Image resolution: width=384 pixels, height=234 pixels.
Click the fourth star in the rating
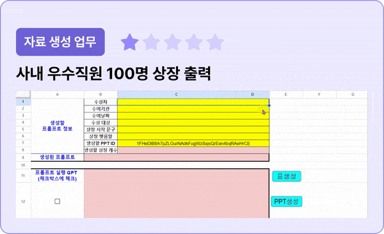point(194,42)
